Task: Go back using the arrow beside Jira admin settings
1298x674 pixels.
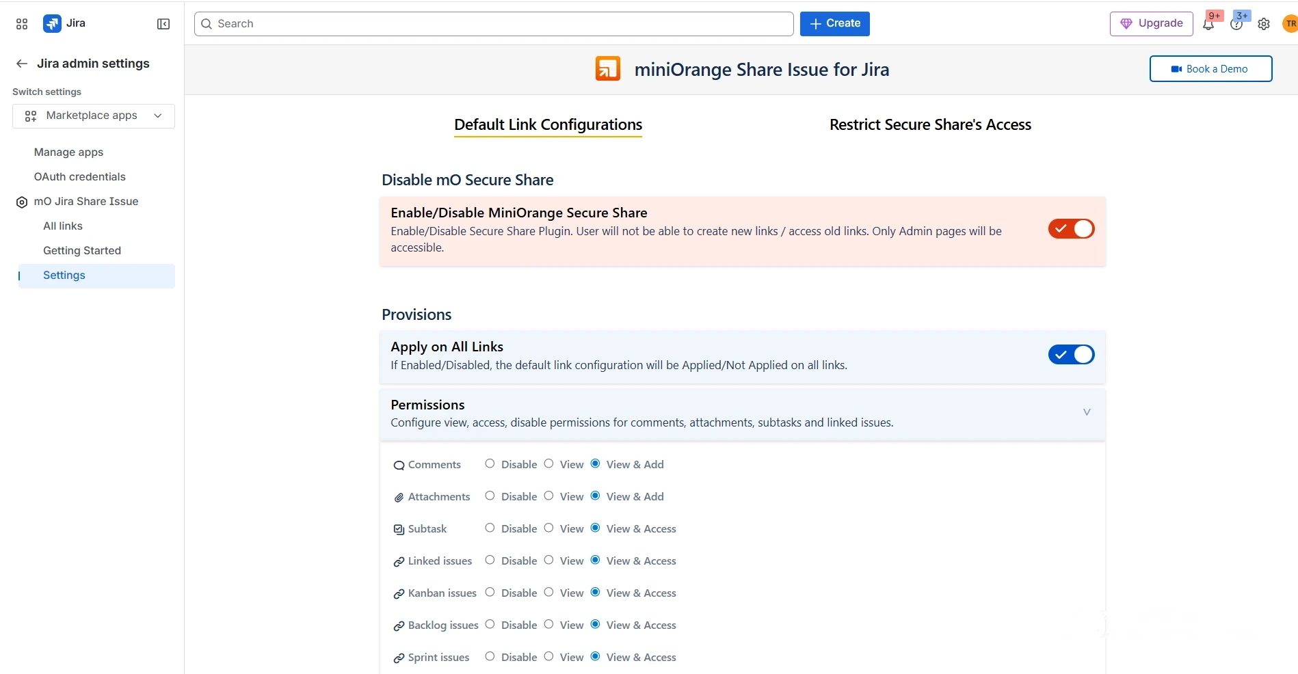Action: [x=22, y=64]
